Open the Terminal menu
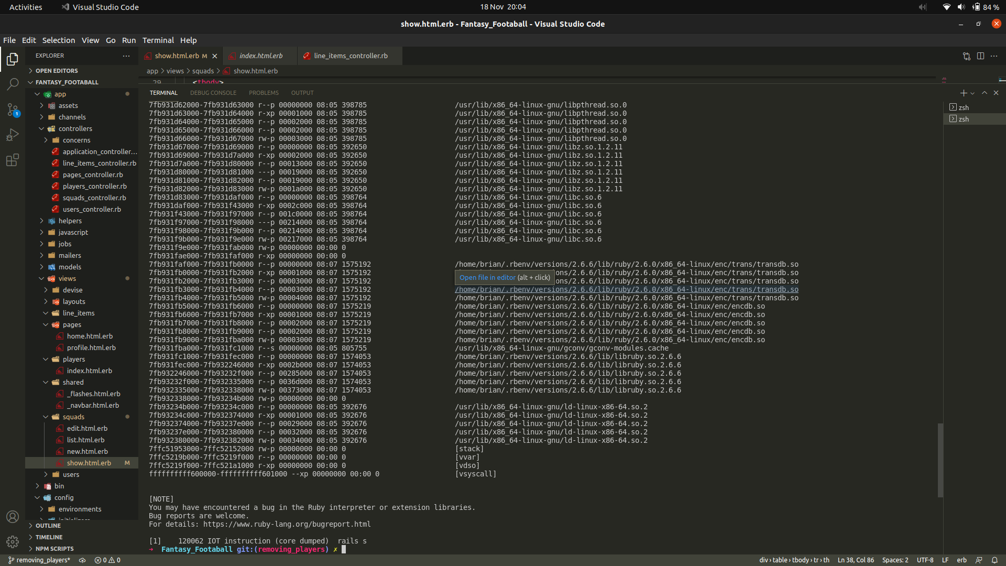The width and height of the screenshot is (1006, 566). point(158,40)
